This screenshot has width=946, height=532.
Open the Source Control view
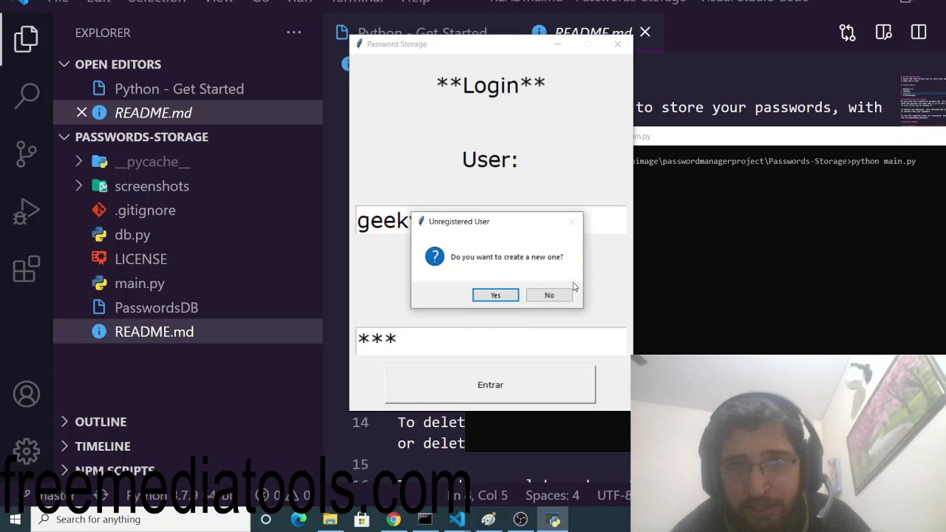coord(27,153)
